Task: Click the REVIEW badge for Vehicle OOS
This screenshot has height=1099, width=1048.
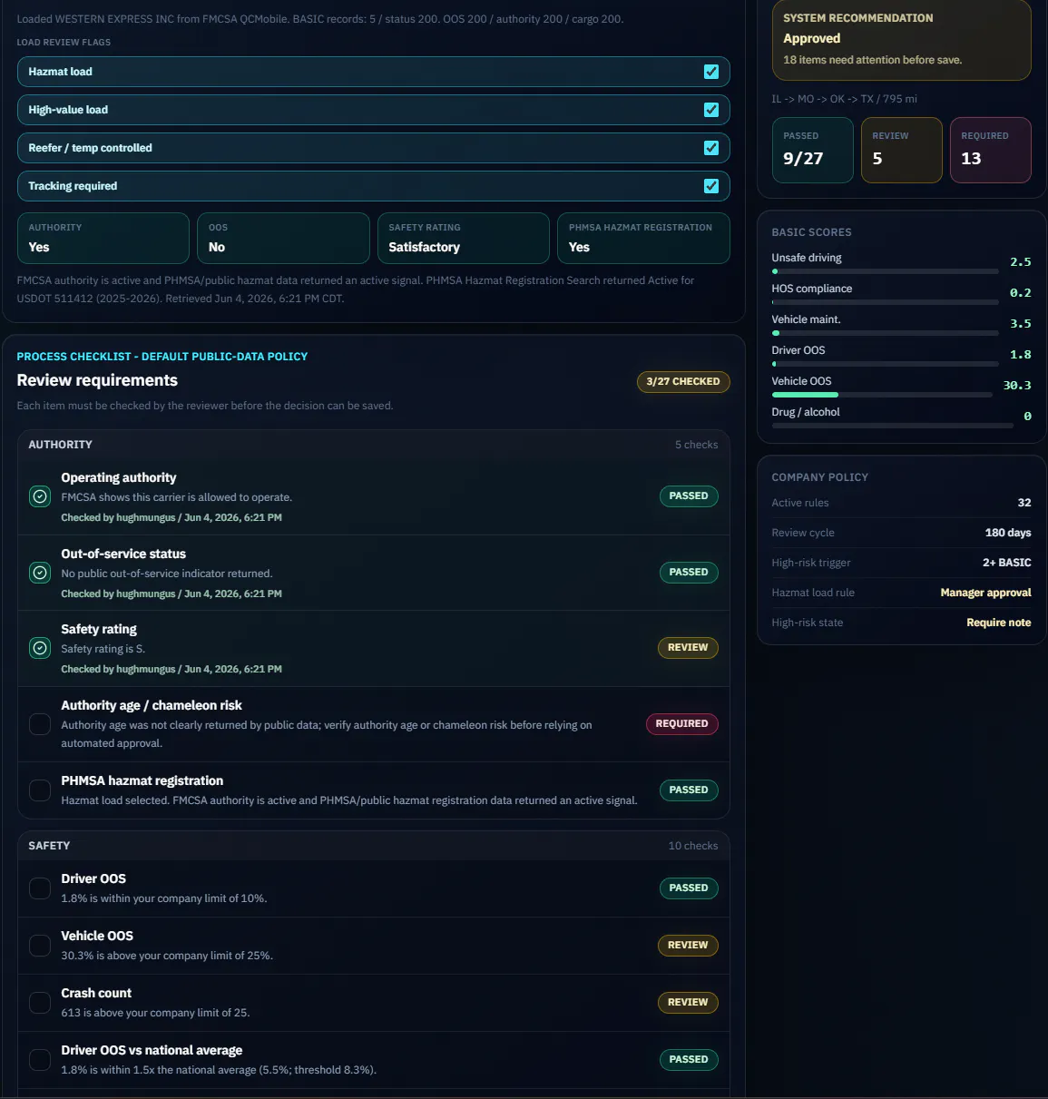Action: [x=688, y=946]
